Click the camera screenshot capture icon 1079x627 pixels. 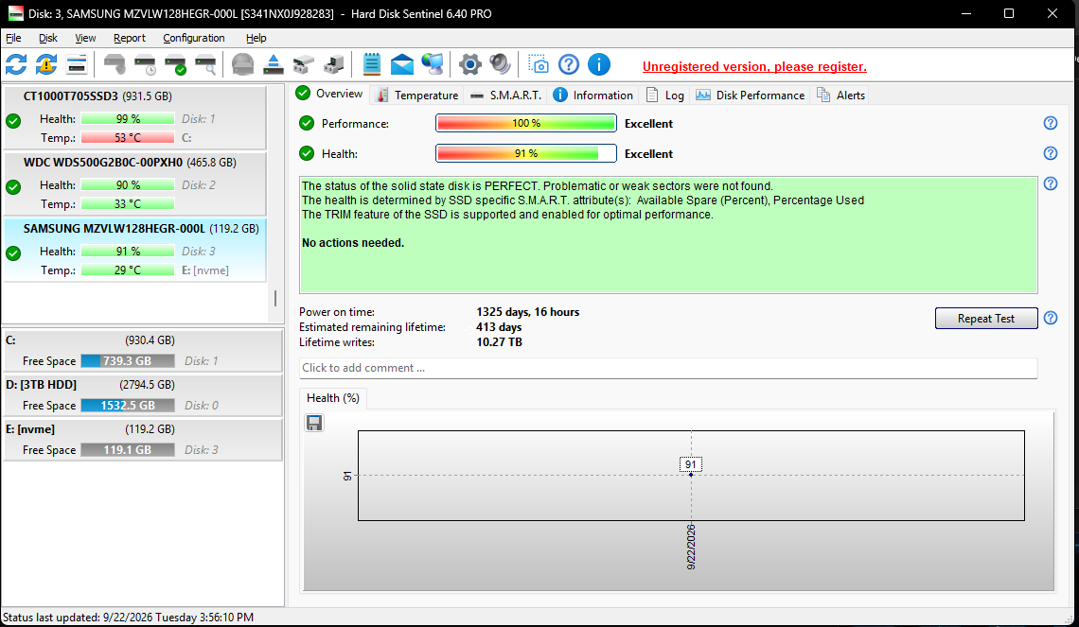coord(539,64)
